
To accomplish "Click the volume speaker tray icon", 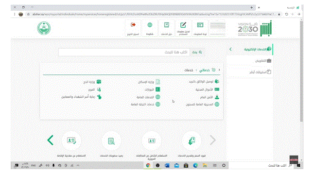I will point(48,165).
